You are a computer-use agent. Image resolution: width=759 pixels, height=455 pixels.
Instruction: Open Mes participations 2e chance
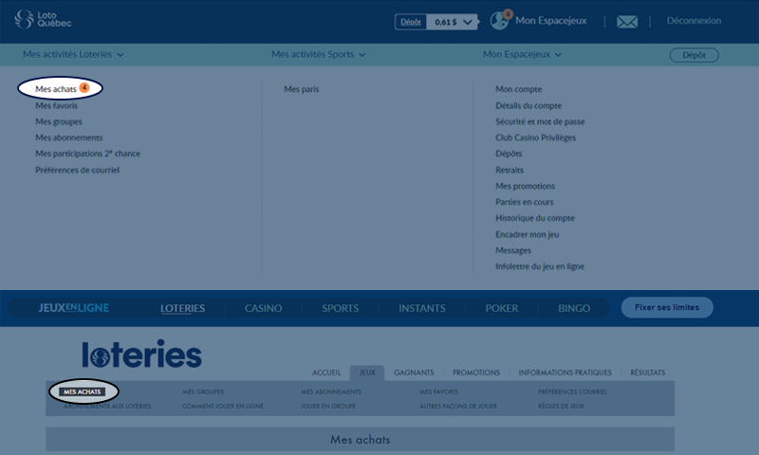click(87, 154)
